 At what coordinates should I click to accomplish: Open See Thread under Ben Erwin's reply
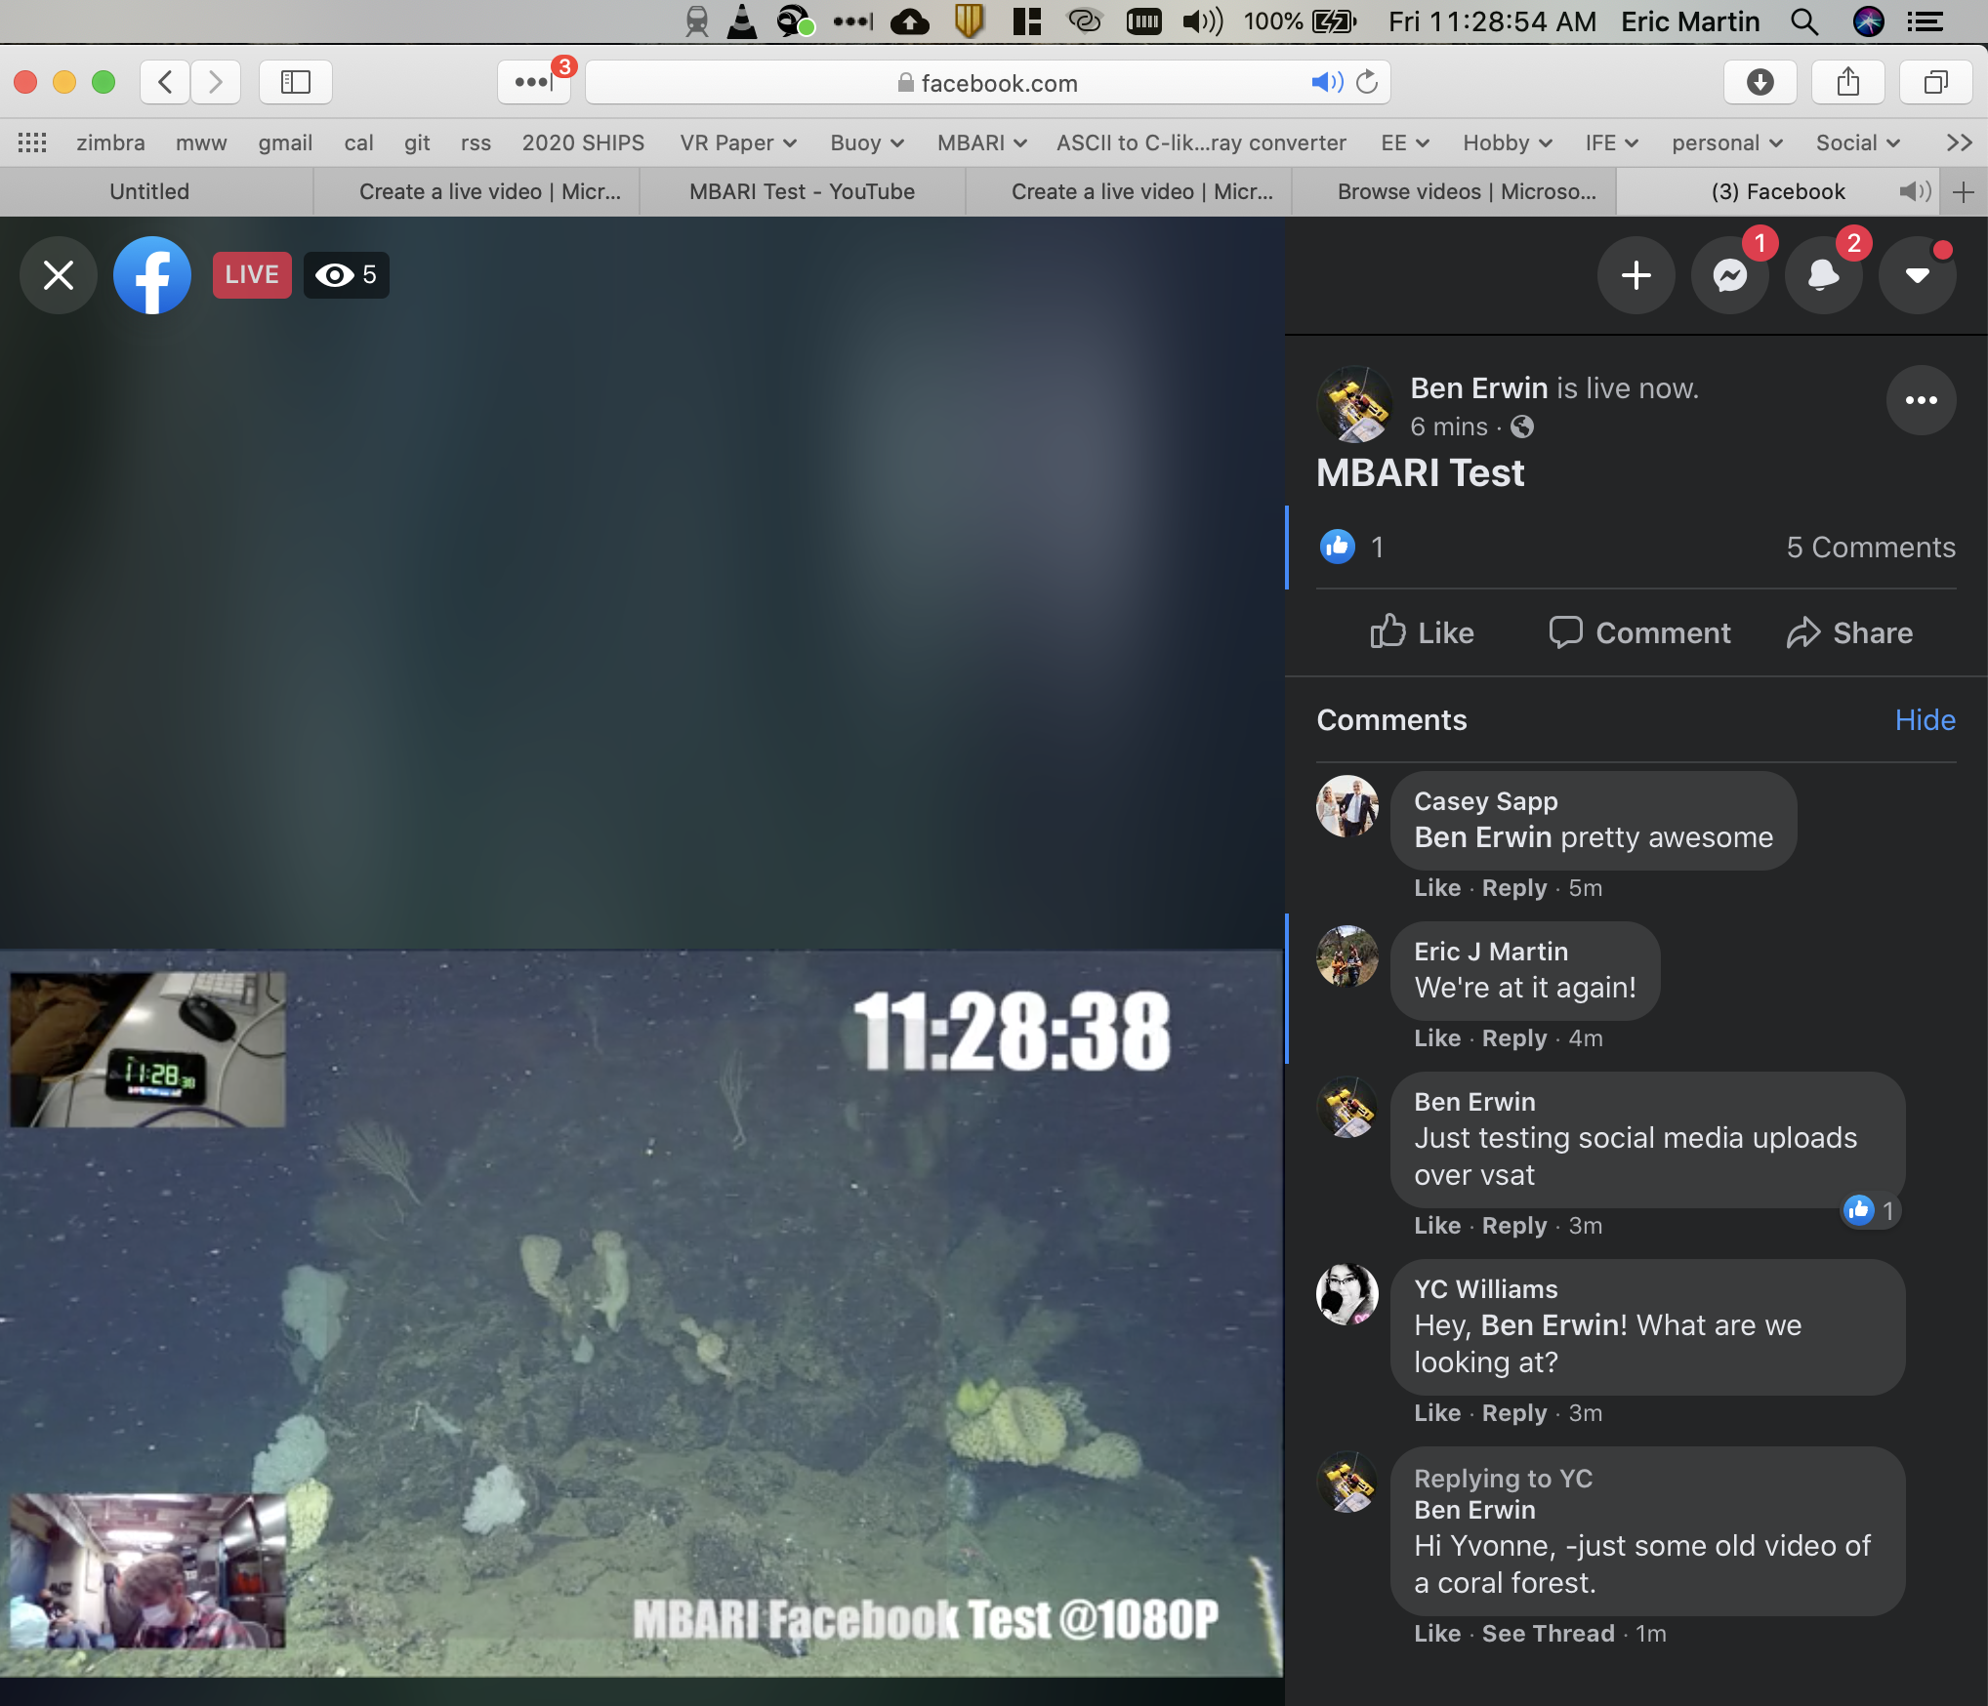click(1548, 1634)
